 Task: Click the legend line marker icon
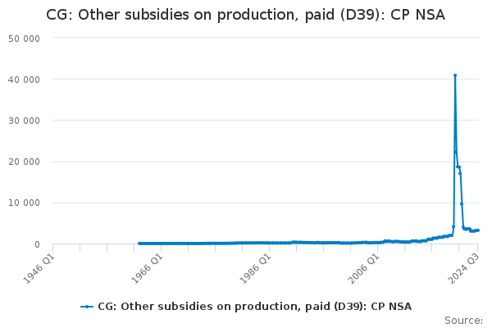click(x=87, y=307)
